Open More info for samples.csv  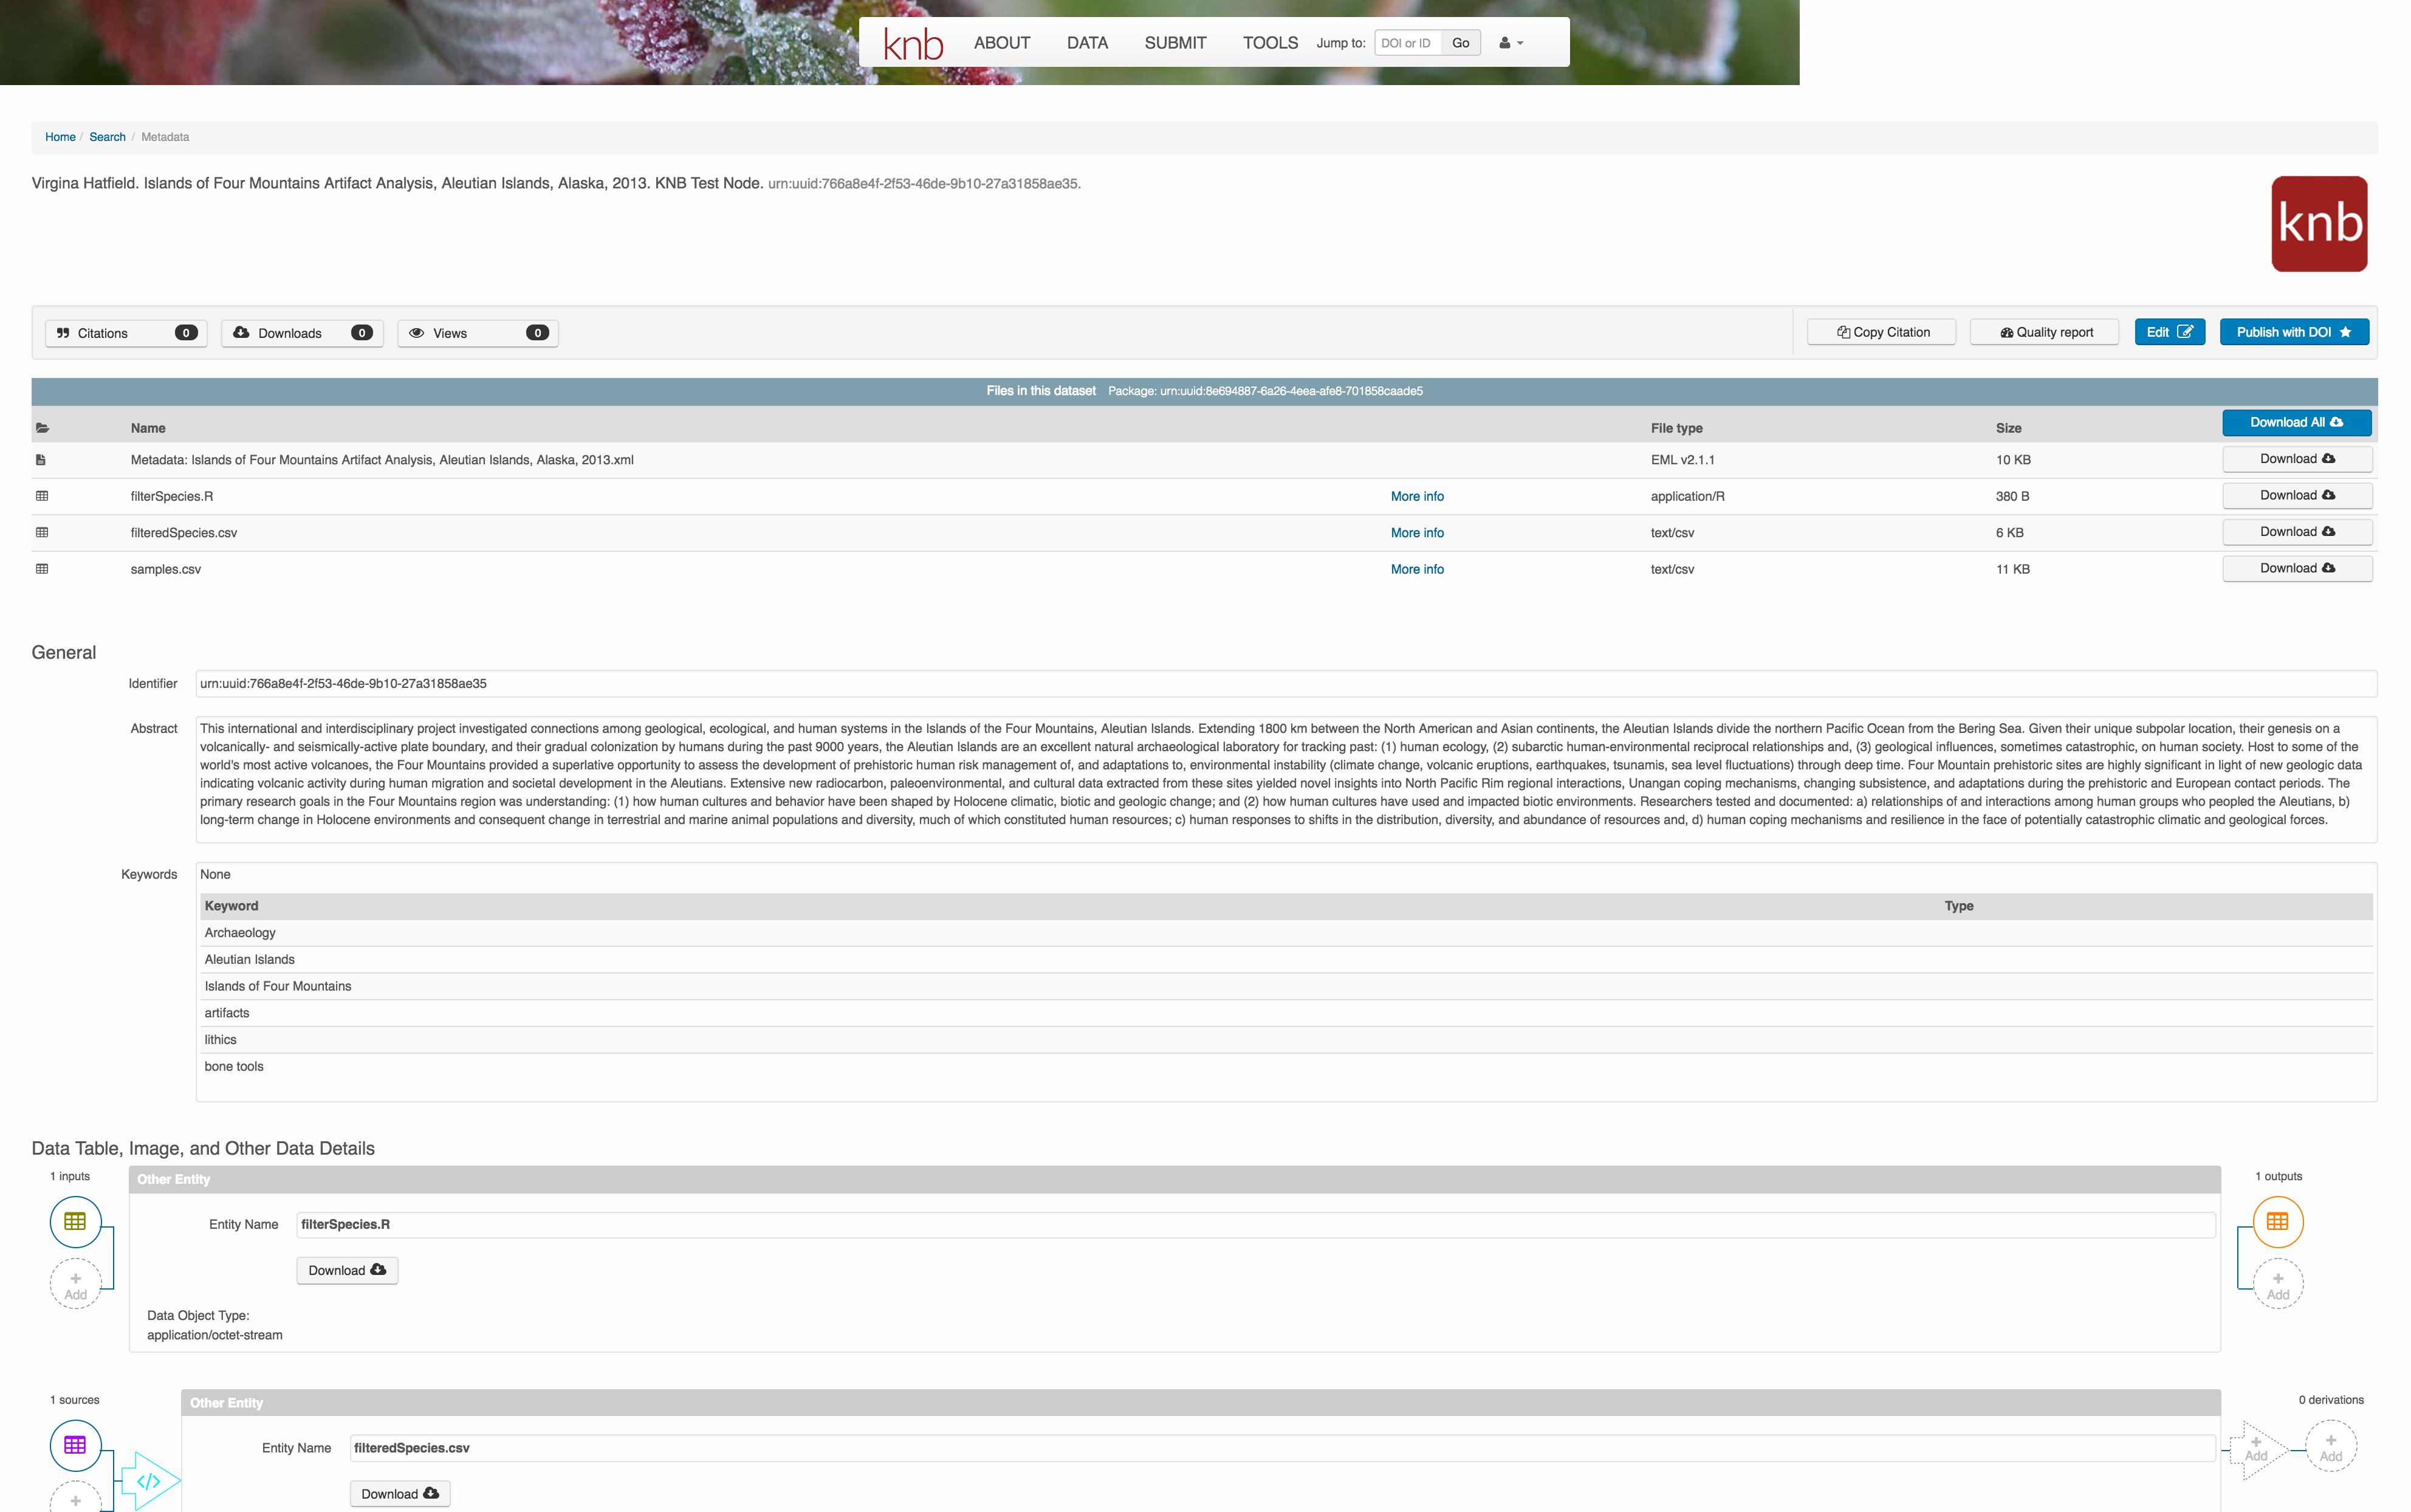[1416, 569]
